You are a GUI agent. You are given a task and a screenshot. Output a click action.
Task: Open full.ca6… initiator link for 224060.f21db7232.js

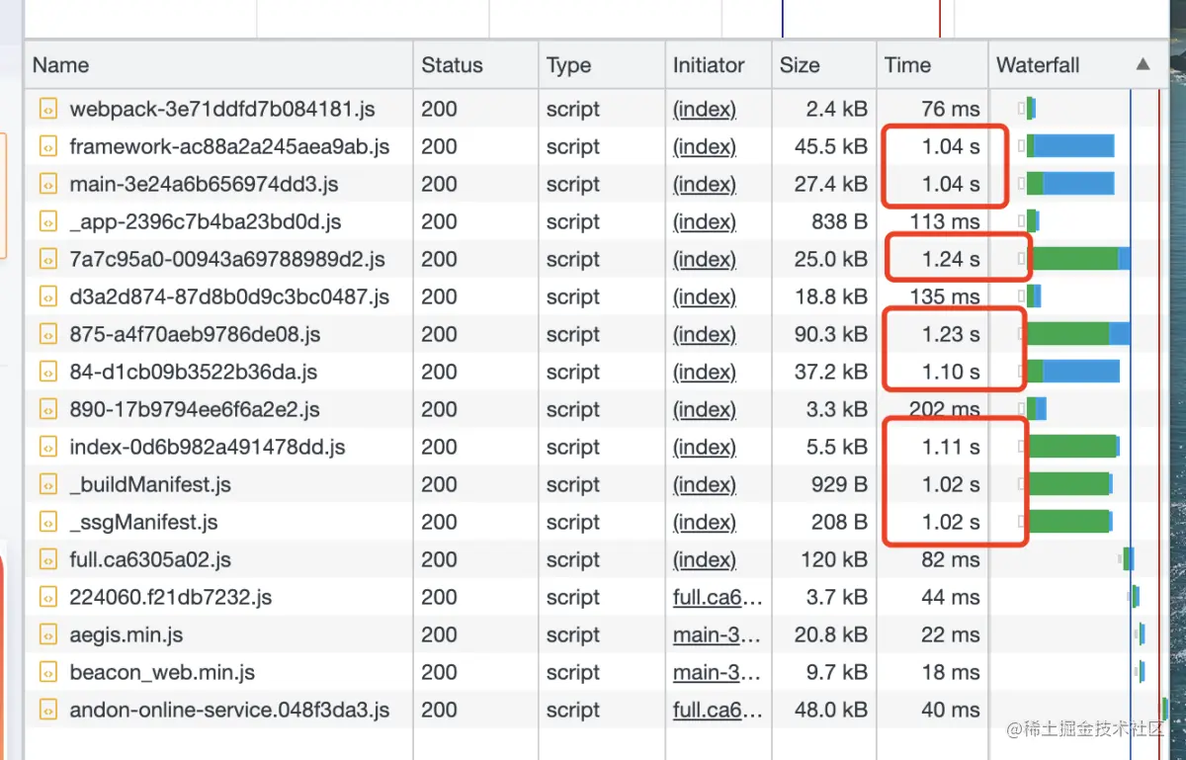click(x=718, y=597)
